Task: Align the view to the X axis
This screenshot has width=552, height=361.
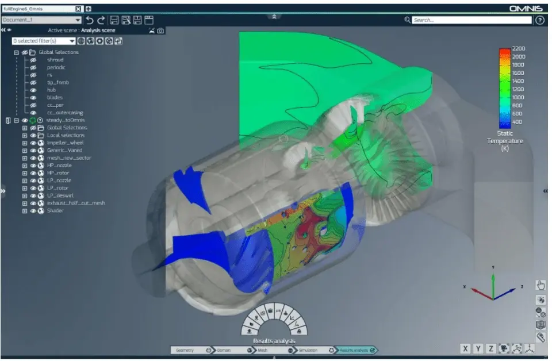Action: click(x=465, y=349)
